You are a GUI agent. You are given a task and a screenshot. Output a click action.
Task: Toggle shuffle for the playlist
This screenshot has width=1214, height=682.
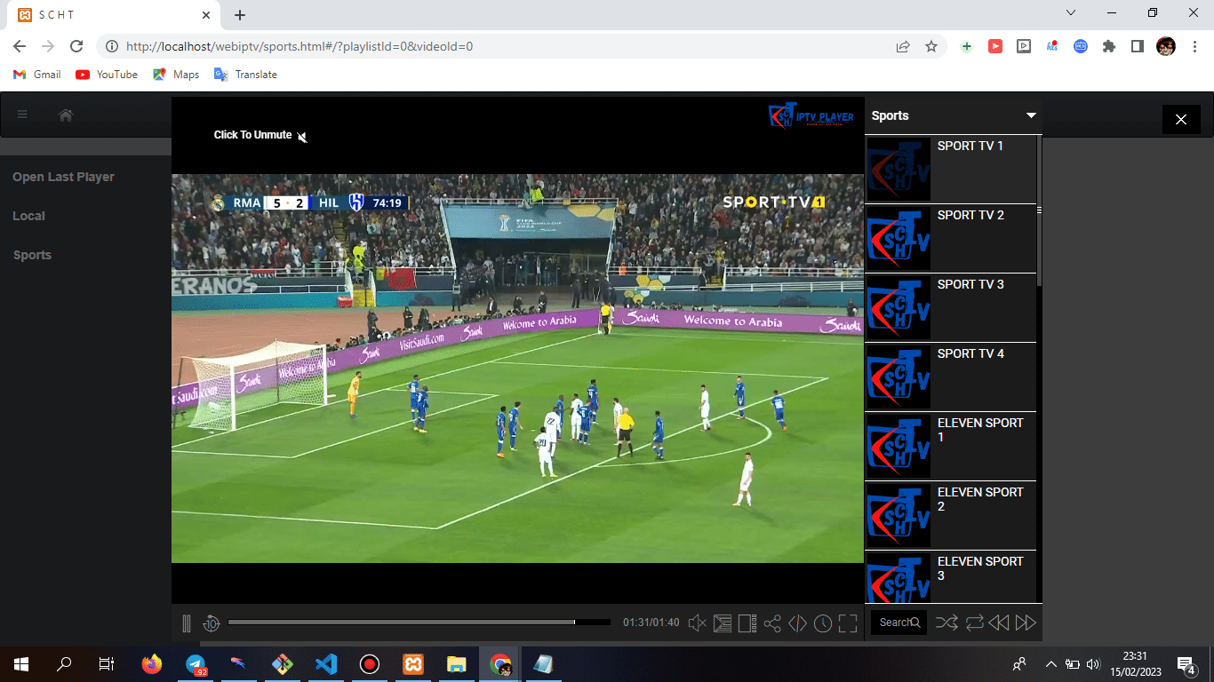click(946, 623)
